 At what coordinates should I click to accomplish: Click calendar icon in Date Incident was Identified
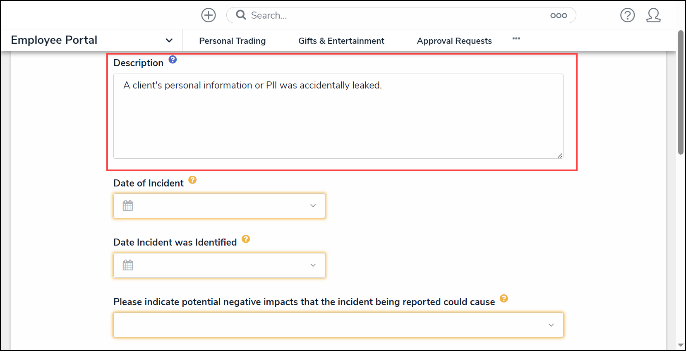[x=128, y=265]
